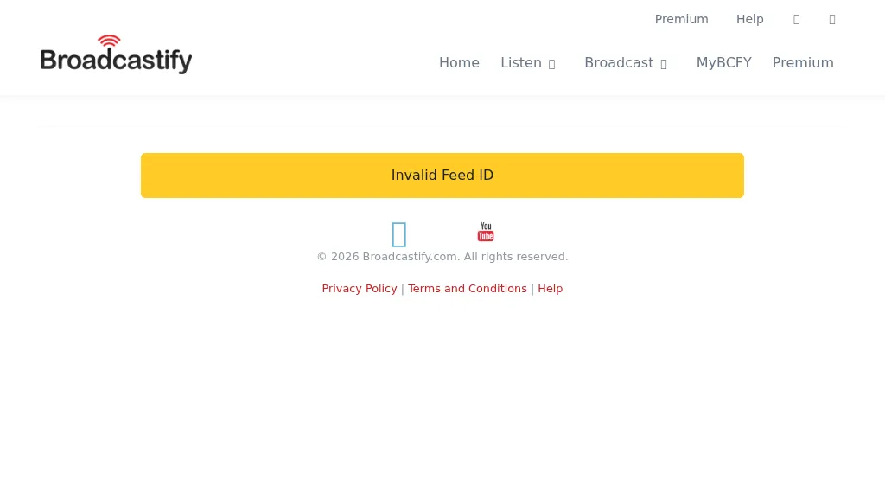Click first icon right of top Help
Viewport: 885px width, 498px height.
click(x=796, y=20)
